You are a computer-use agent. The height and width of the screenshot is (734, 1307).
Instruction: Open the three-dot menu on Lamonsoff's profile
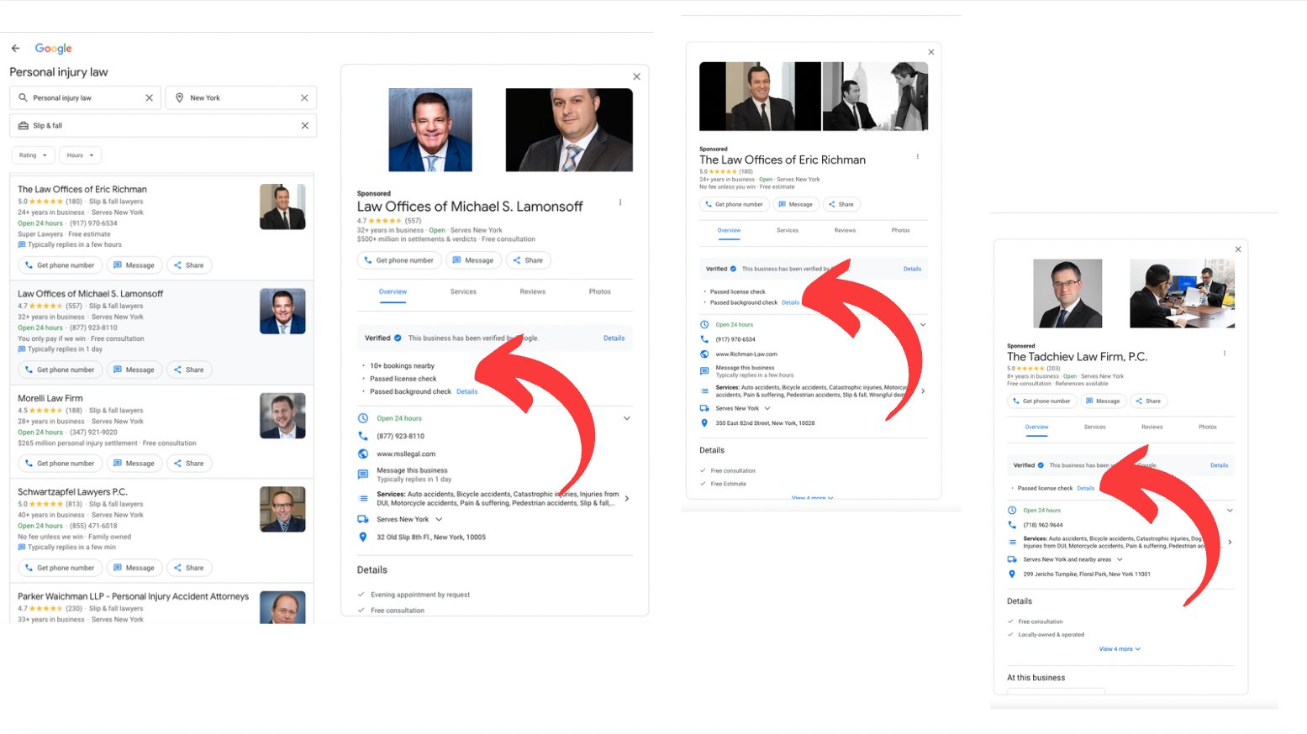619,202
